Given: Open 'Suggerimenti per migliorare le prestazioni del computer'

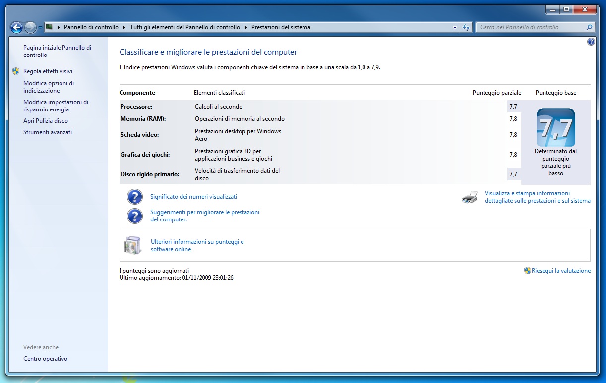Looking at the screenshot, I should click(205, 216).
